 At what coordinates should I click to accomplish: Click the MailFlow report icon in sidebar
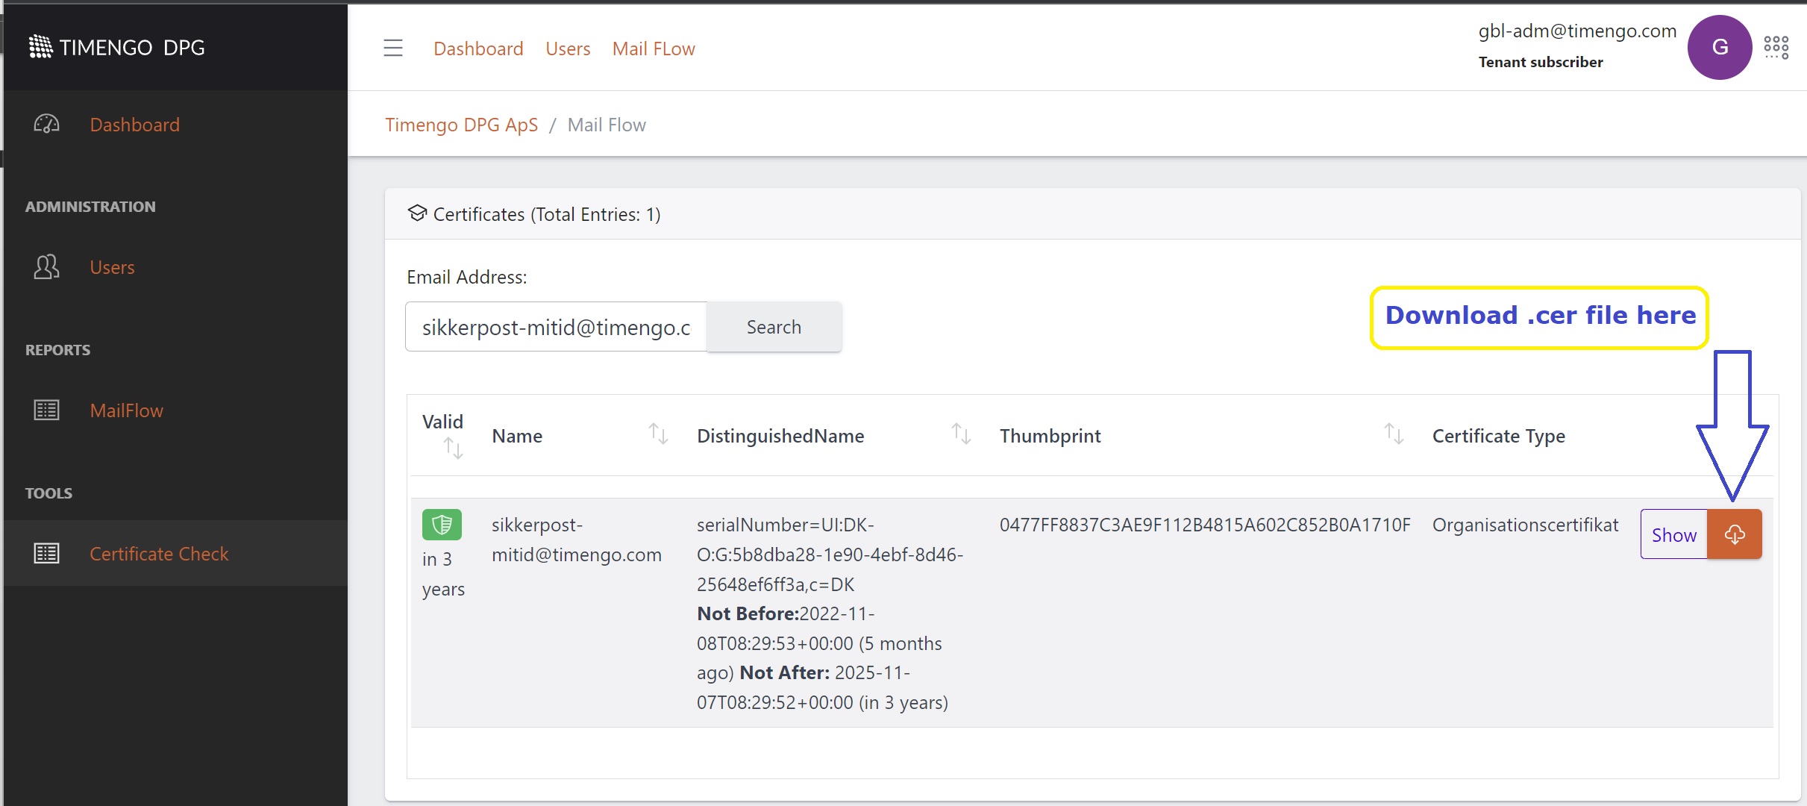[x=46, y=410]
